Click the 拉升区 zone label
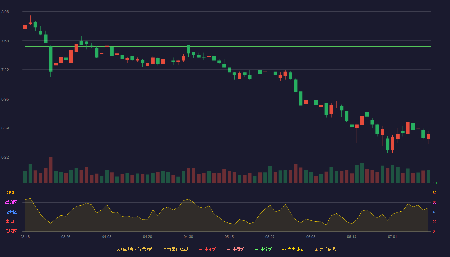 tap(11, 212)
